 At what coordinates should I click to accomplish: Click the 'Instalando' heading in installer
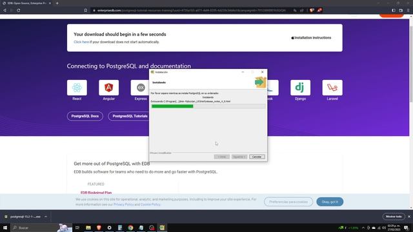159,82
